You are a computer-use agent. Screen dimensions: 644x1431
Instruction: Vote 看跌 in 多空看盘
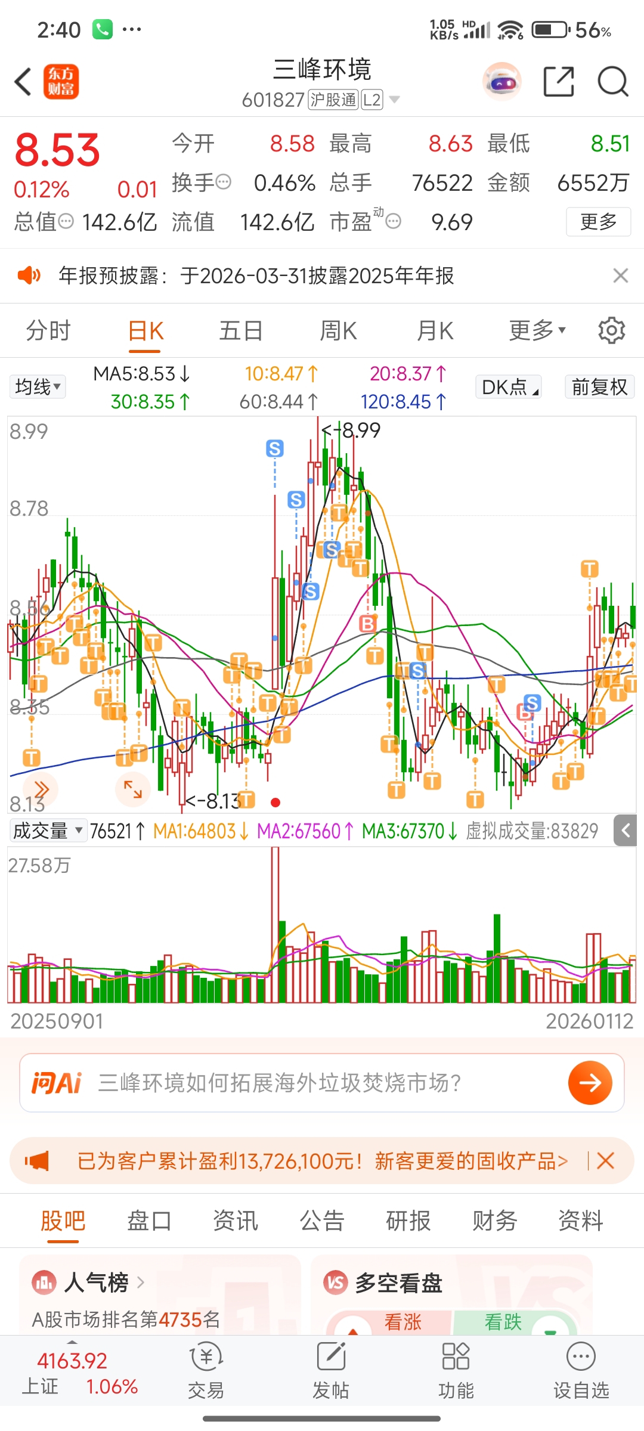coord(515,1322)
